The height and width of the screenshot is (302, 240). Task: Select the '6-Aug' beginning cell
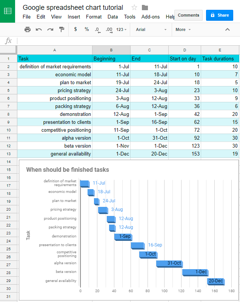tap(111, 106)
